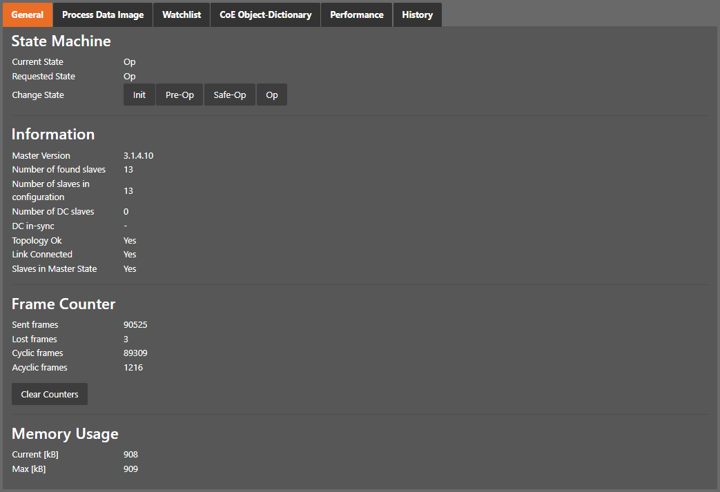The width and height of the screenshot is (720, 492).
Task: Click the Sent frames value 90525
Action: pyautogui.click(x=135, y=325)
